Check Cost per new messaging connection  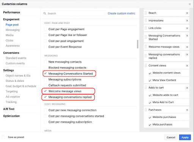45,110
